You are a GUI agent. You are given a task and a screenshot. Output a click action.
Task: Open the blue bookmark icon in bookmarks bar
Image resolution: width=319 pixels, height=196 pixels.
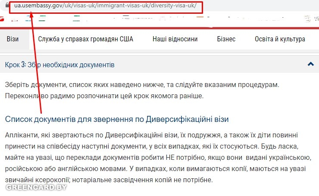(28, 18)
